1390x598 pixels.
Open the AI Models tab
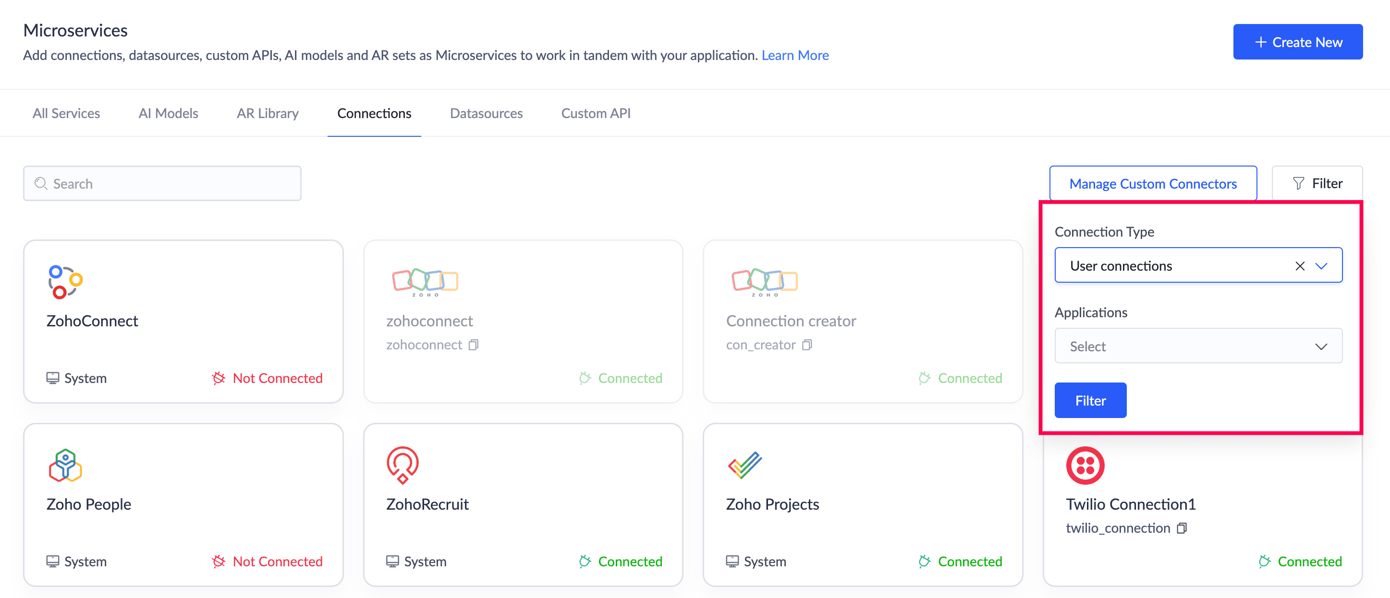[x=168, y=113]
